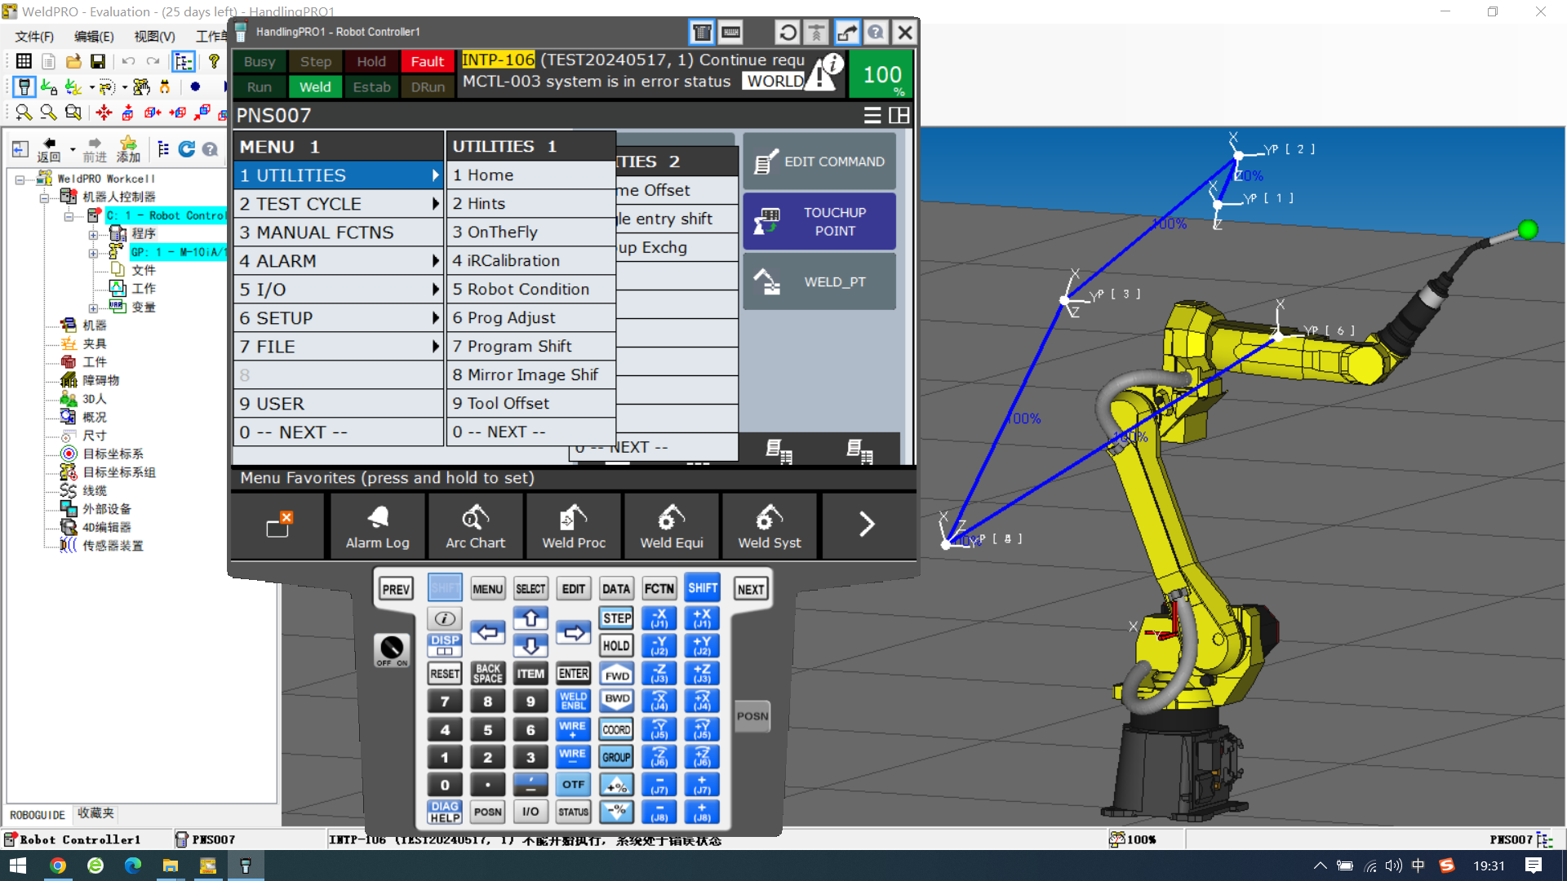This screenshot has height=881, width=1567.
Task: Click the 100% speed override indicator
Action: point(882,75)
